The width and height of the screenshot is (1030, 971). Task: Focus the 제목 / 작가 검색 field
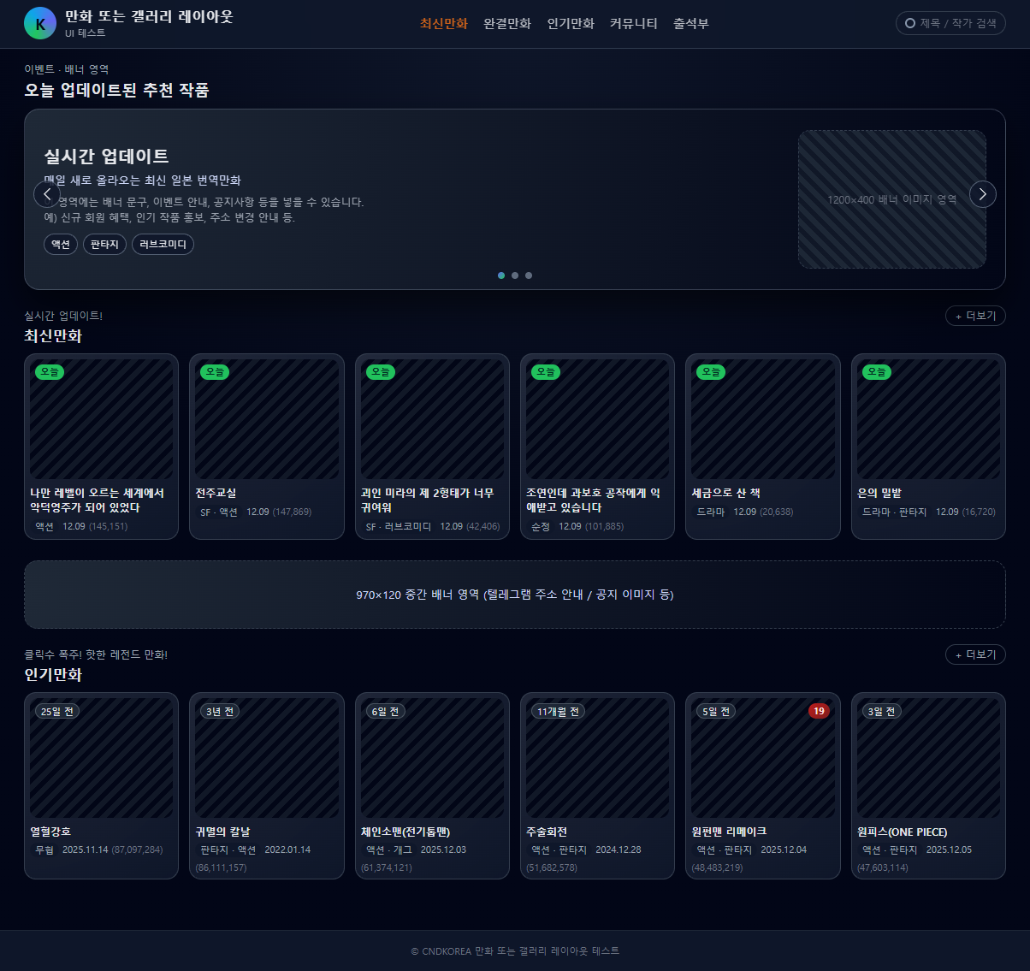(957, 23)
